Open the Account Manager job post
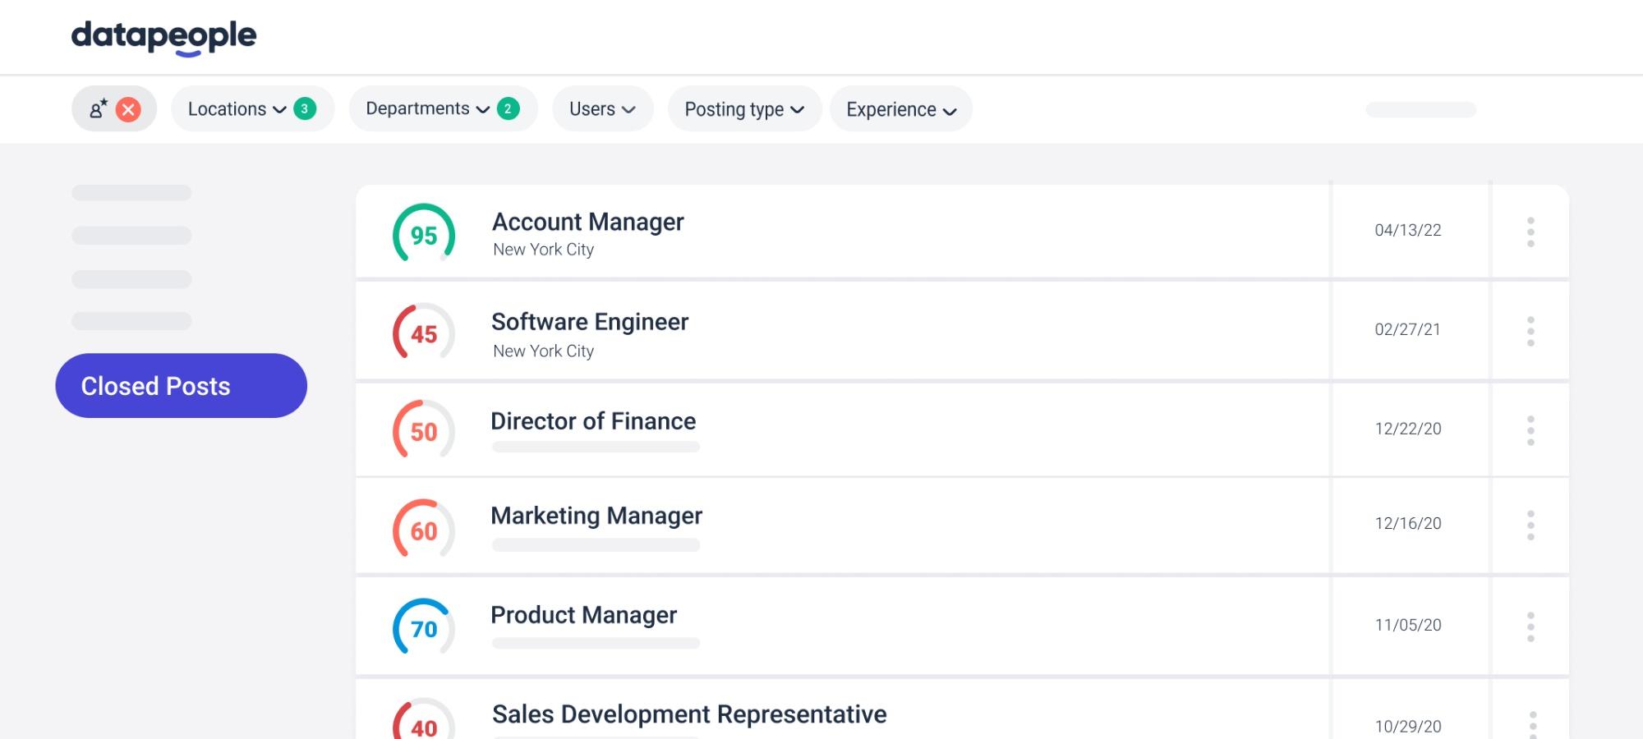The image size is (1643, 739). (587, 222)
